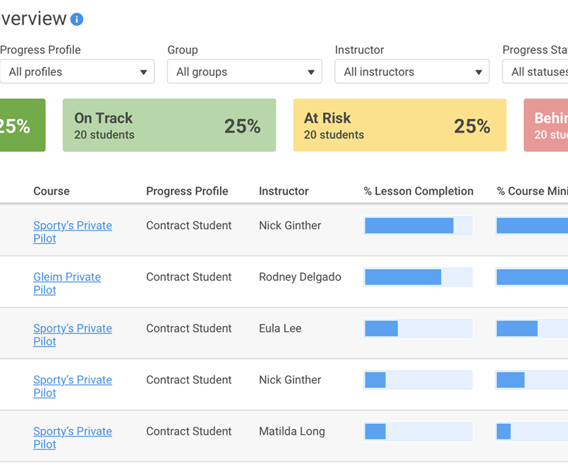The width and height of the screenshot is (568, 475).
Task: Click the dark green 25% status card
Action: (21, 125)
